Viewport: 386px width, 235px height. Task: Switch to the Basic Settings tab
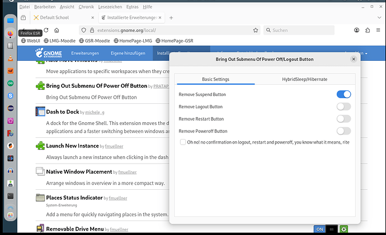pyautogui.click(x=215, y=79)
